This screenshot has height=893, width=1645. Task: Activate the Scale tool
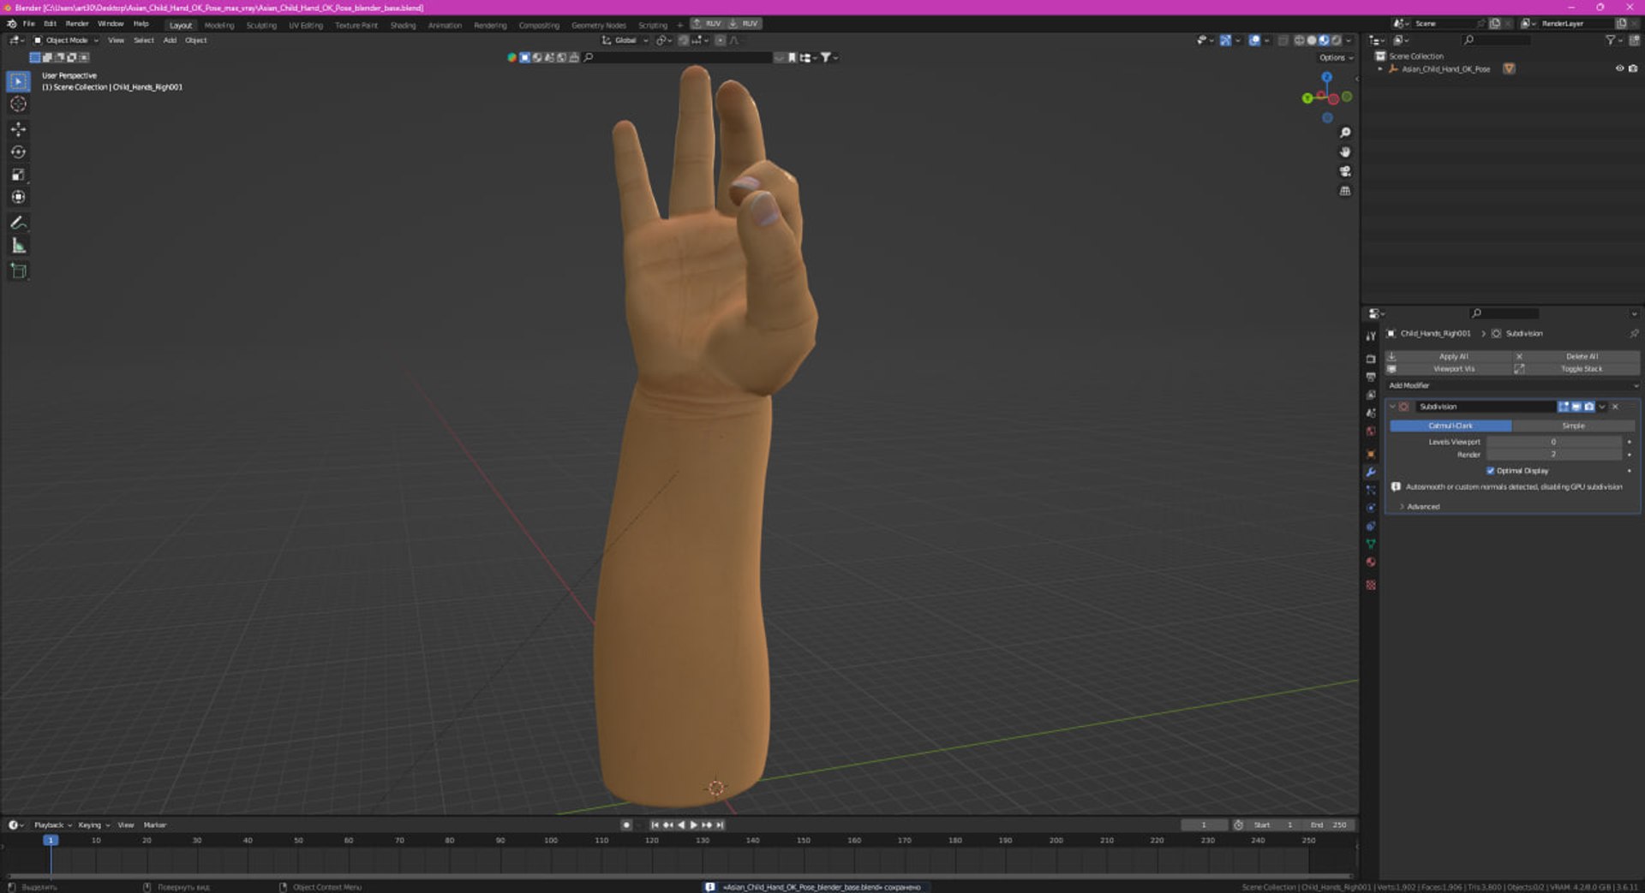pyautogui.click(x=18, y=175)
